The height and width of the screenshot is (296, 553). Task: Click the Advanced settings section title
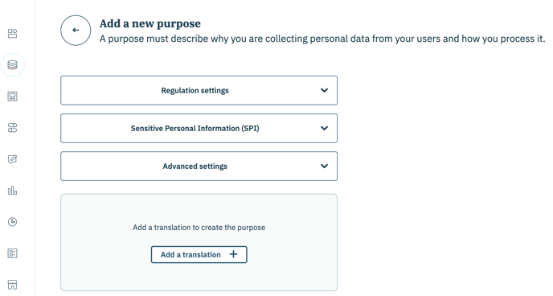coord(195,166)
